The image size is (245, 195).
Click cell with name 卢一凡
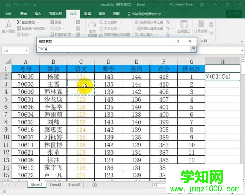point(53,175)
